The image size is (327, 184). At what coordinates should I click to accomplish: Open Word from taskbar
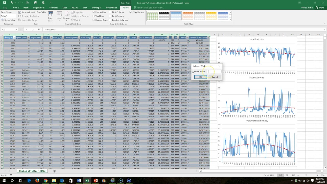click(79, 181)
